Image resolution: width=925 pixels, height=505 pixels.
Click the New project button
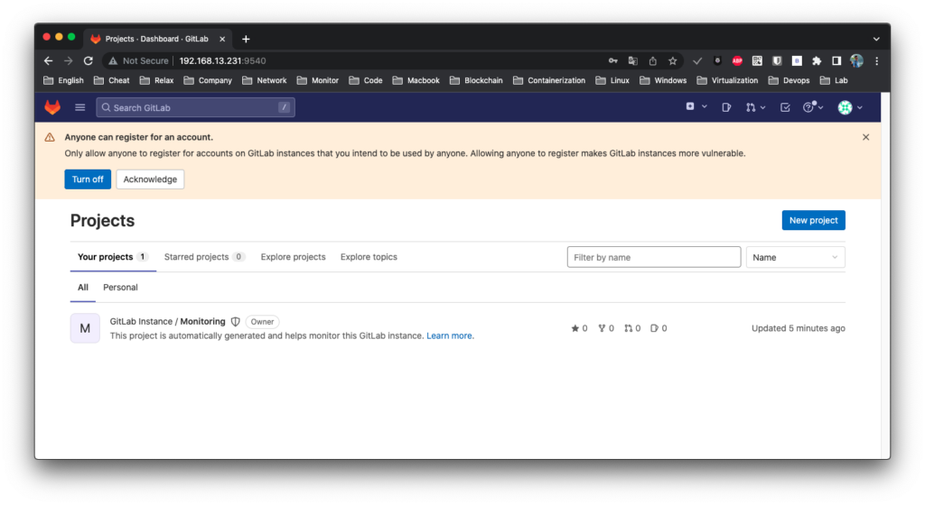tap(813, 220)
